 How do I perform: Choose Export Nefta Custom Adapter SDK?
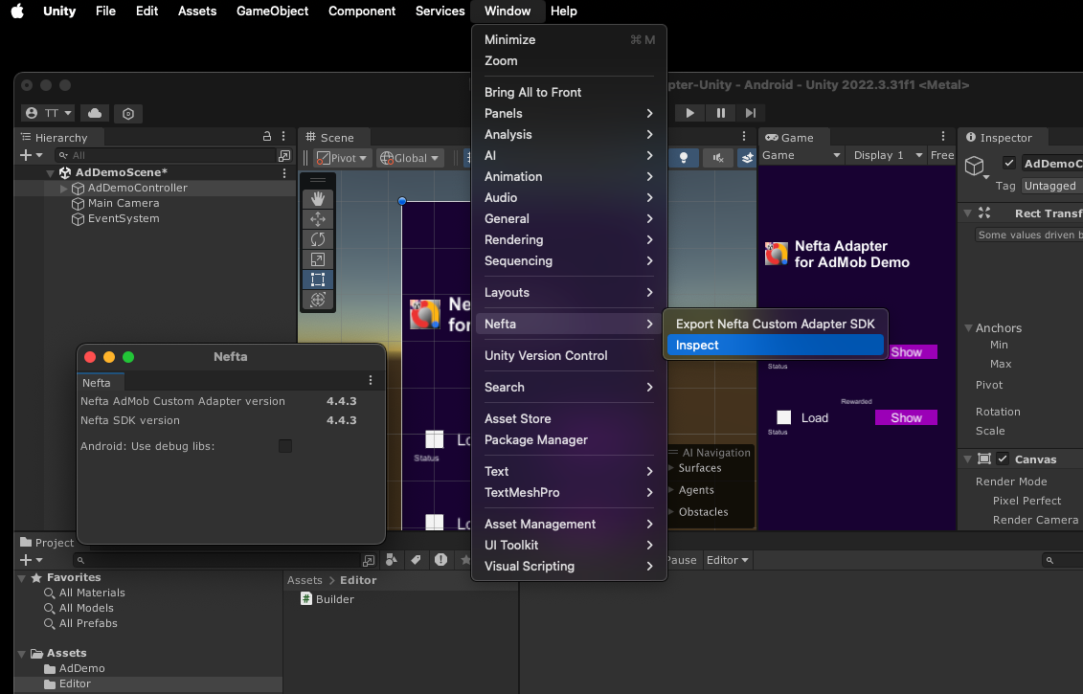(x=775, y=324)
